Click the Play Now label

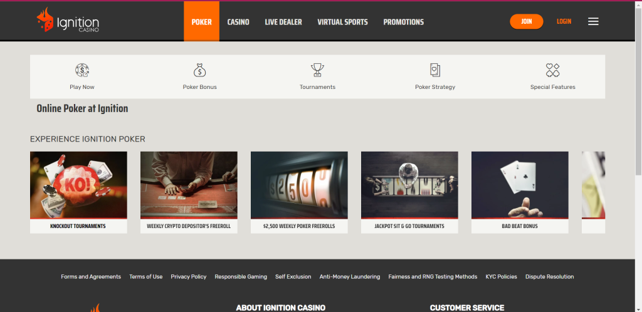pos(82,87)
